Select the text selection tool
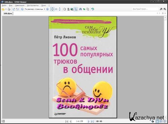This screenshot has height=124, width=168. (x=68, y=9)
